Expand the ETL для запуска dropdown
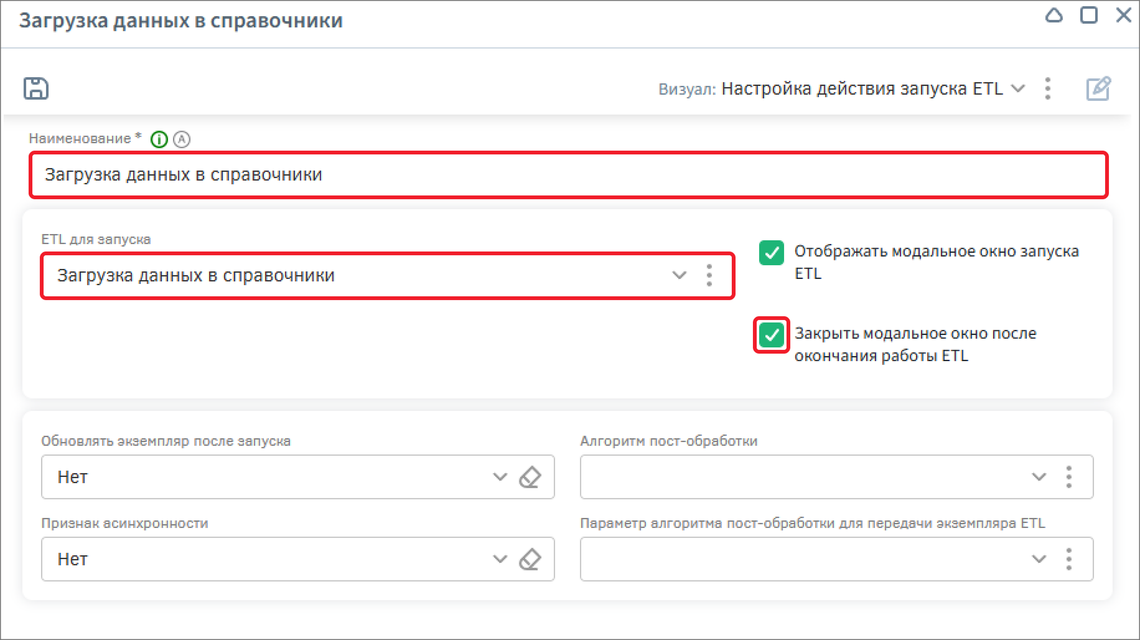This screenshot has width=1140, height=640. [679, 275]
